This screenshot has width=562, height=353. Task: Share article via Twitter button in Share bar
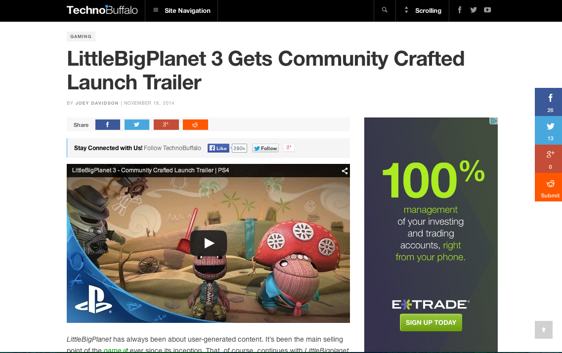point(136,124)
